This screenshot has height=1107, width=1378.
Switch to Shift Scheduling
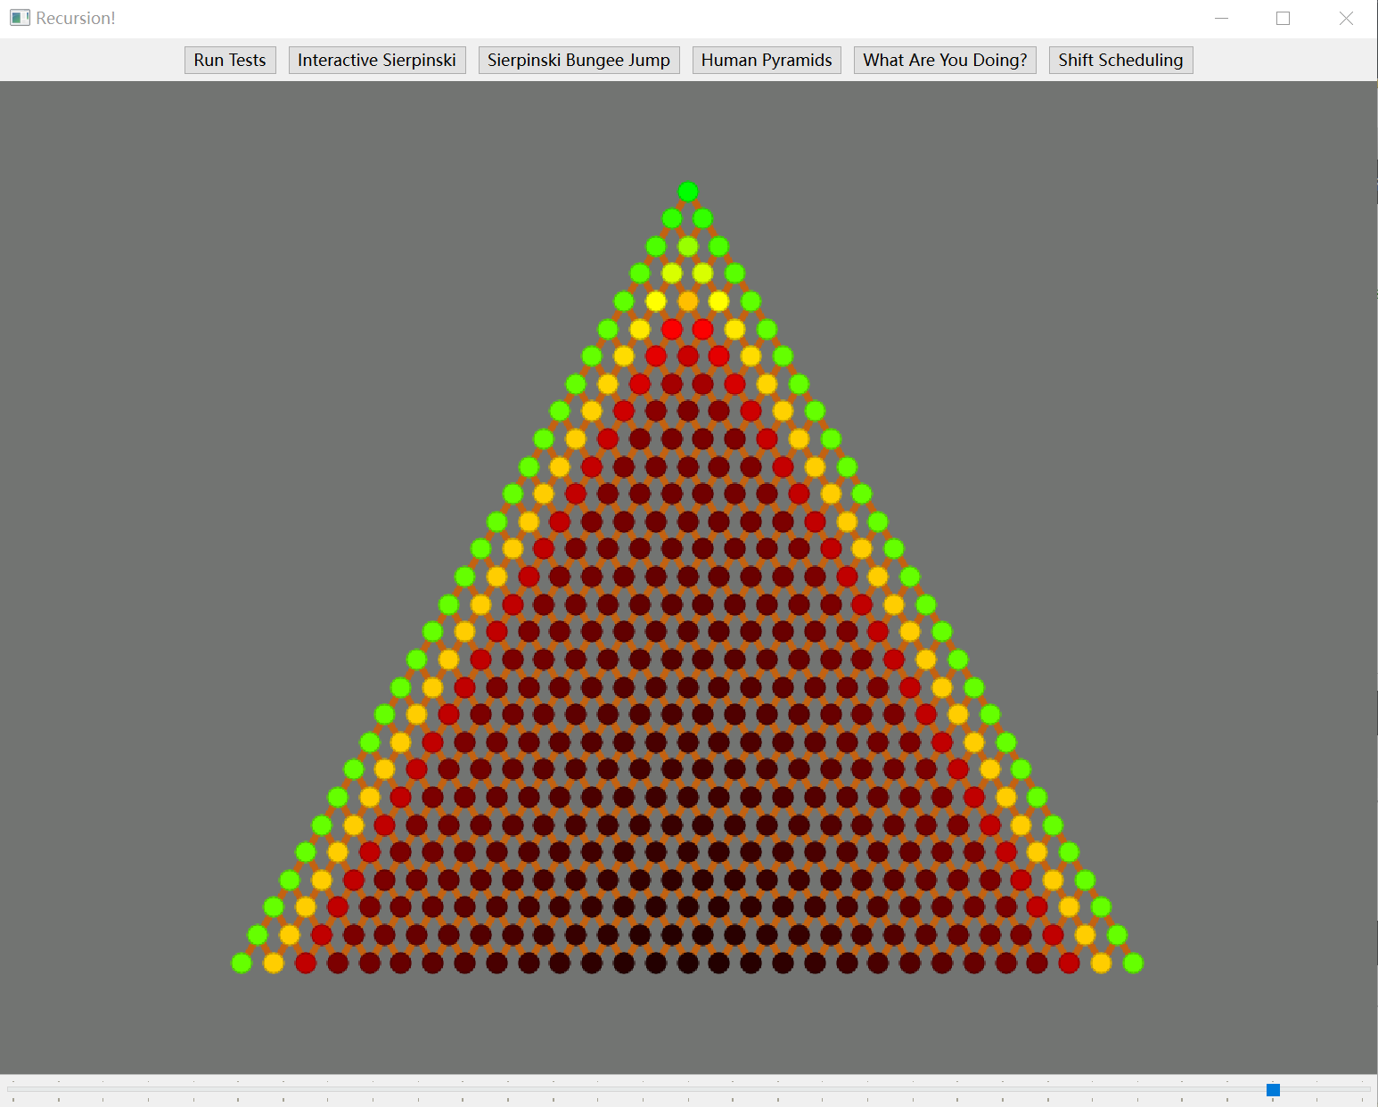(x=1120, y=60)
